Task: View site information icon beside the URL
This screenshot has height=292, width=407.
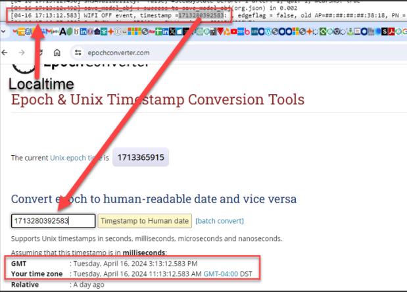Action: (x=78, y=53)
